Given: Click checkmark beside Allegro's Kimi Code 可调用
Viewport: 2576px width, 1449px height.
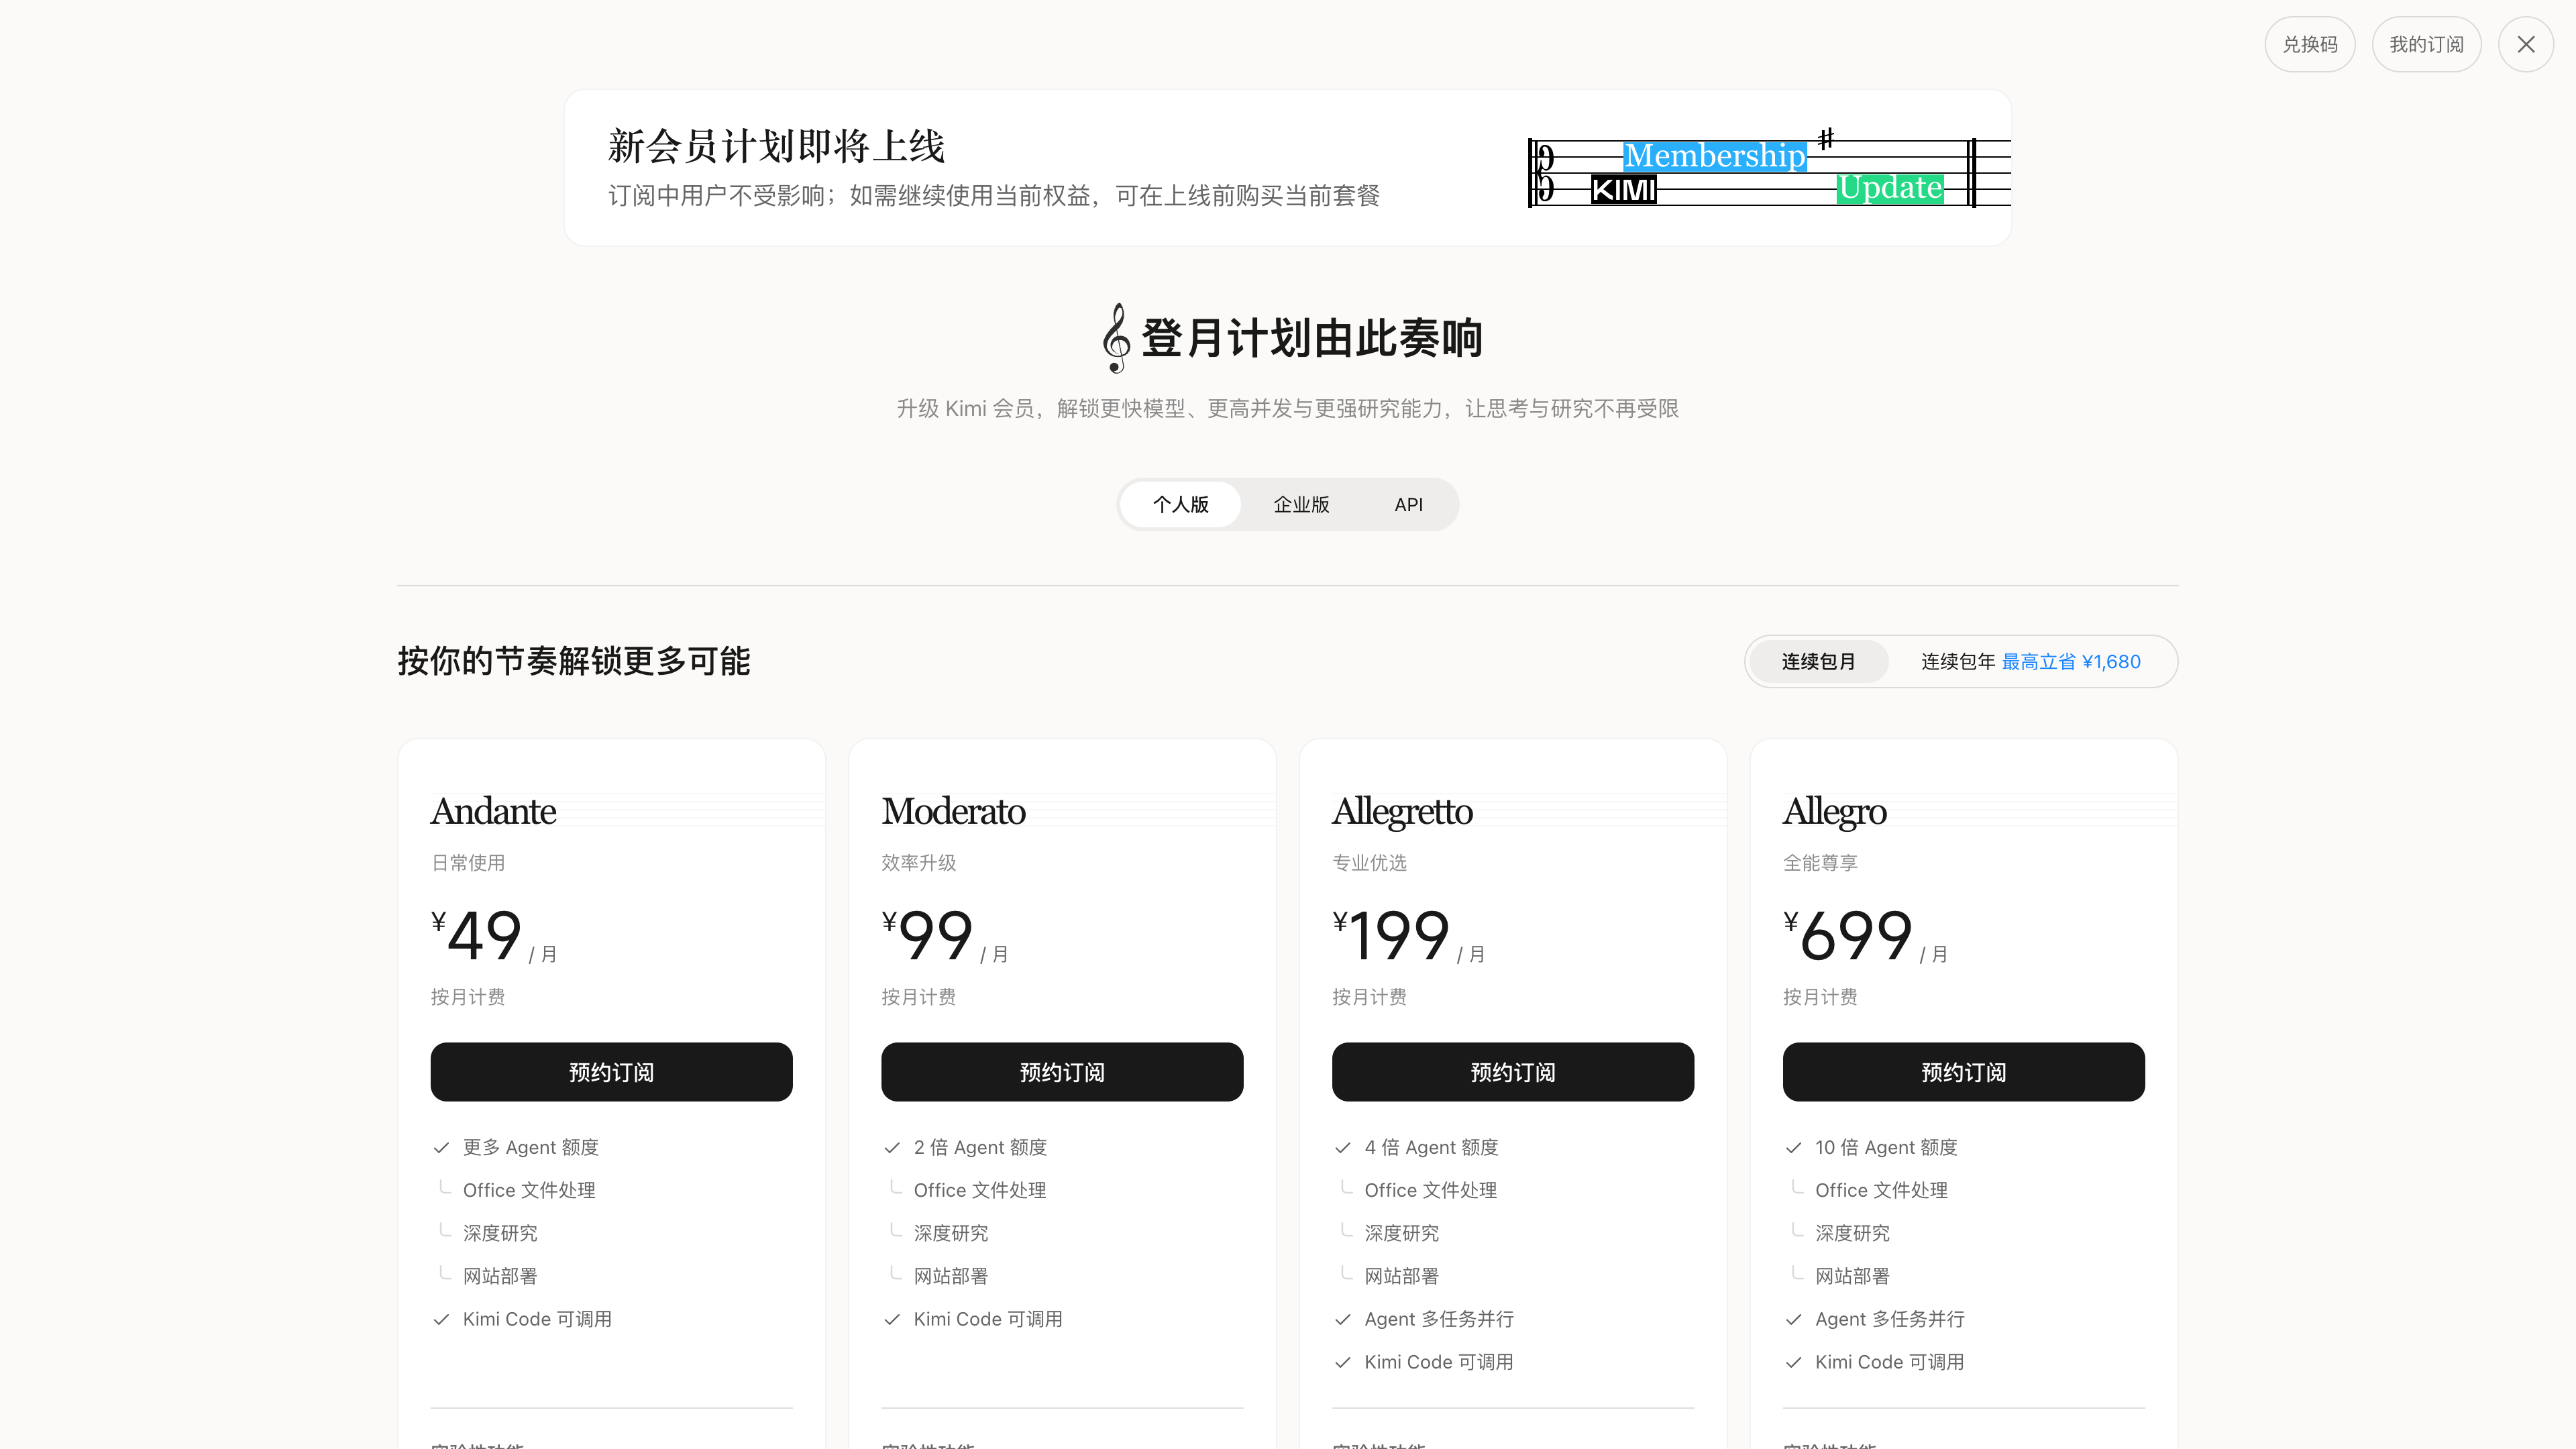Looking at the screenshot, I should pyautogui.click(x=1793, y=1363).
